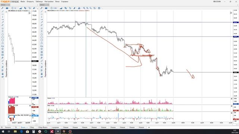Click the zoom out magnifier on the main chart
This screenshot has width=239, height=134.
click(x=87, y=8)
